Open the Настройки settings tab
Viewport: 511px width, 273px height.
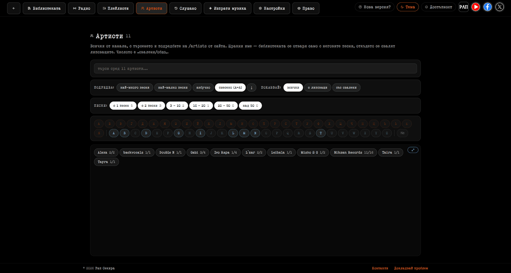pos(271,8)
